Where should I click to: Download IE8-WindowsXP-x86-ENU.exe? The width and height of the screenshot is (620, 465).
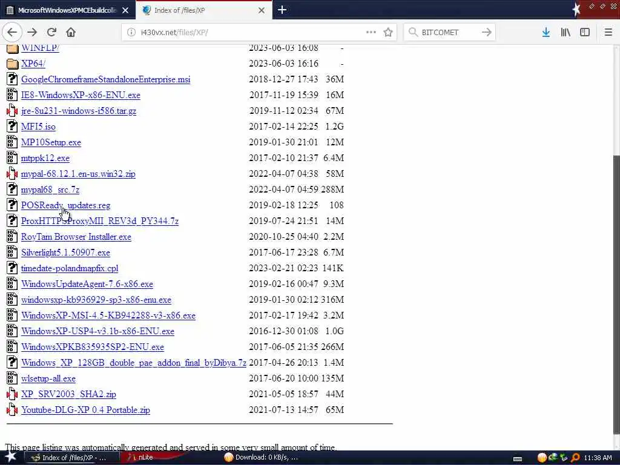pos(81,95)
